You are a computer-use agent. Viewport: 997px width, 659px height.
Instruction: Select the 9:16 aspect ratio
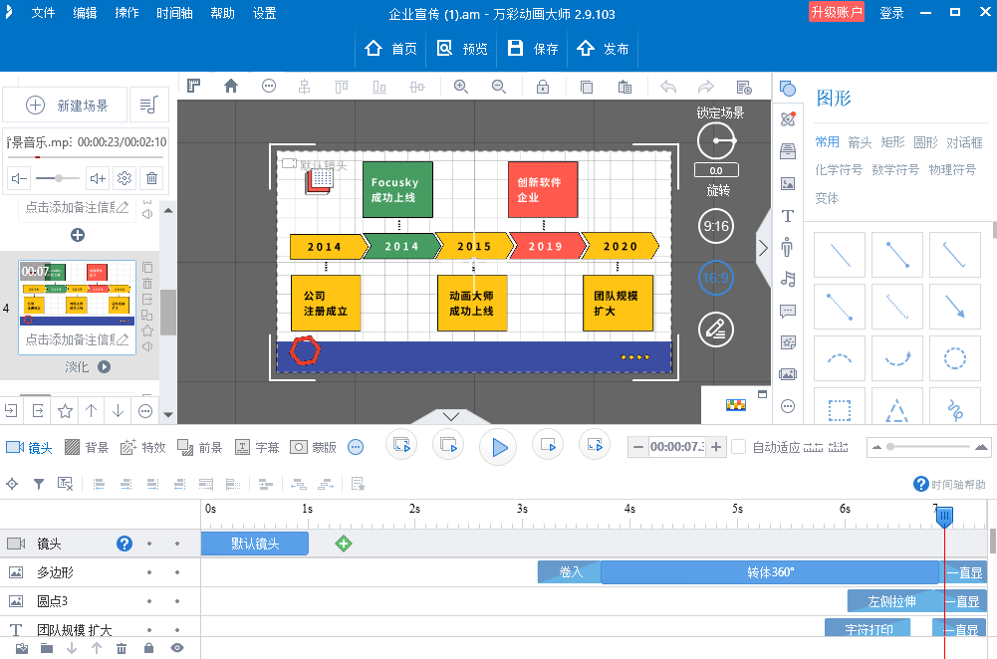coord(716,226)
